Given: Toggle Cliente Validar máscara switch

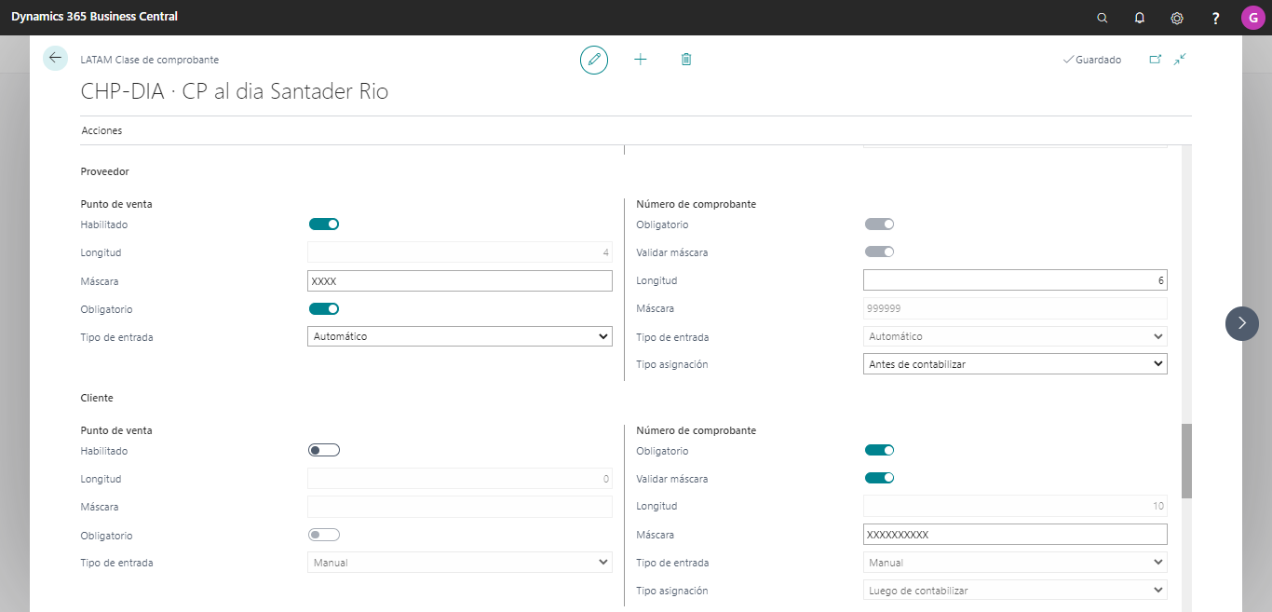Looking at the screenshot, I should (879, 478).
